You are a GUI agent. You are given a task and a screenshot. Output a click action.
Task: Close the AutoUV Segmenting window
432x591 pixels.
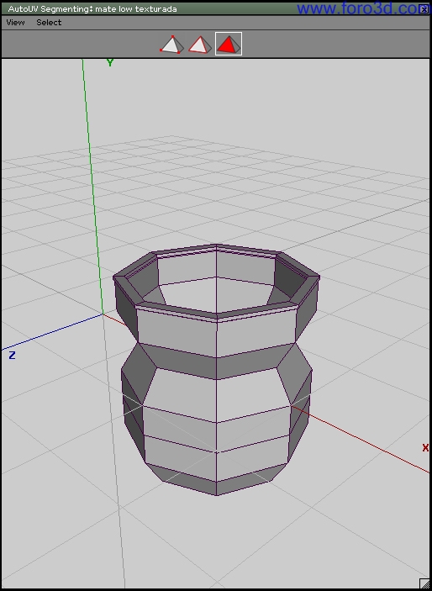click(x=424, y=9)
